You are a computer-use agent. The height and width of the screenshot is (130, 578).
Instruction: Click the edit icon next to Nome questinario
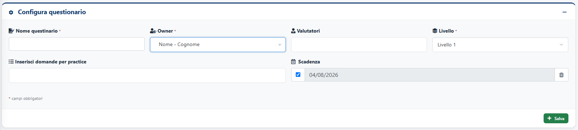tap(11, 31)
